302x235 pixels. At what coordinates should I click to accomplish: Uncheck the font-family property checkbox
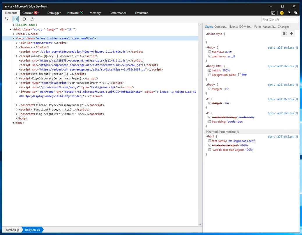[210, 141]
